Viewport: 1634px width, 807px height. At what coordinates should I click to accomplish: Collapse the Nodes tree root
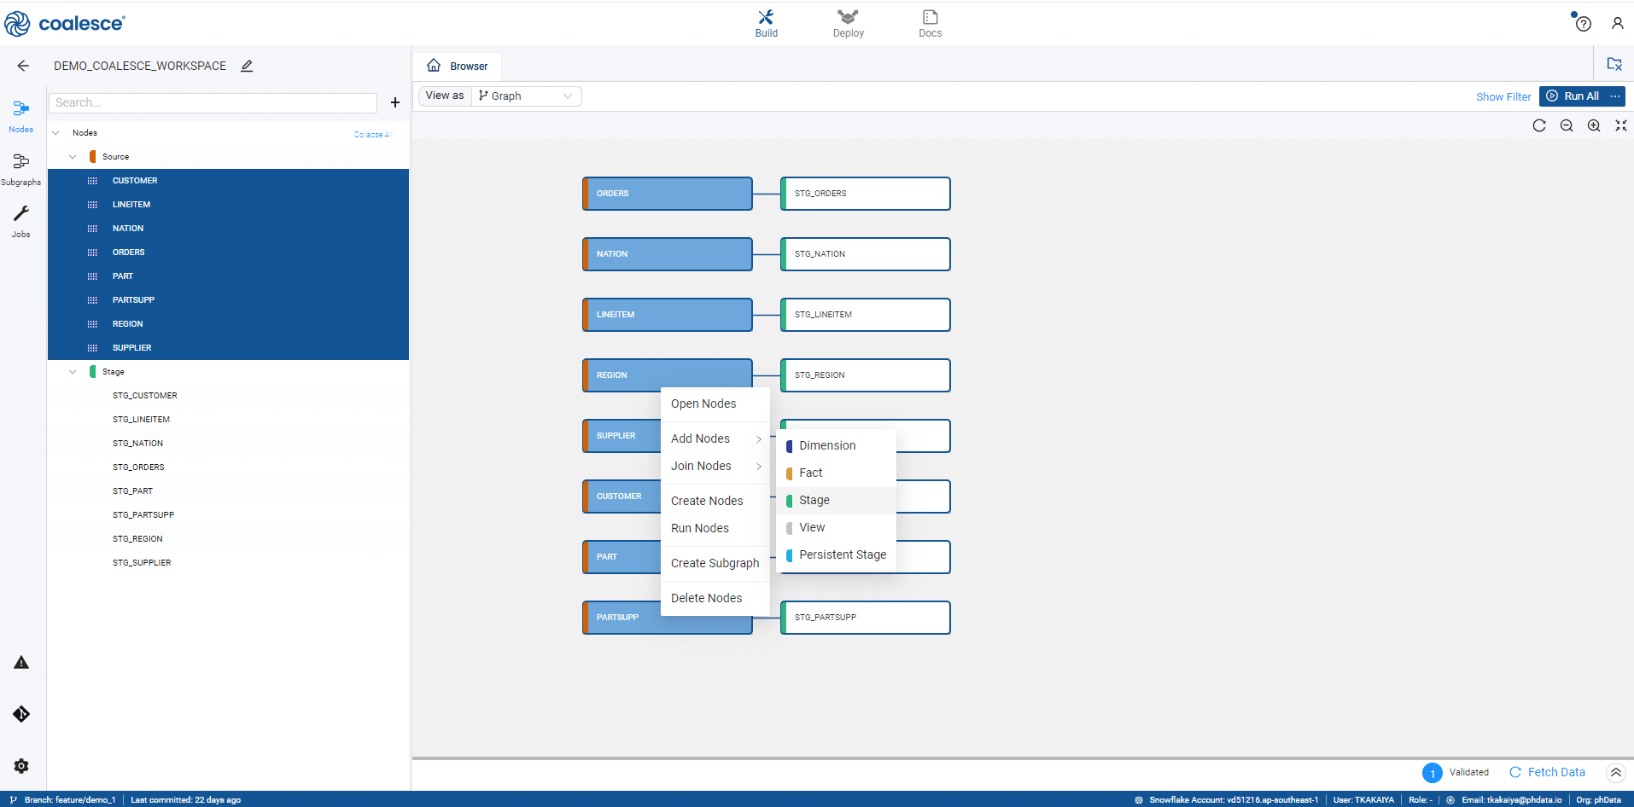point(56,133)
